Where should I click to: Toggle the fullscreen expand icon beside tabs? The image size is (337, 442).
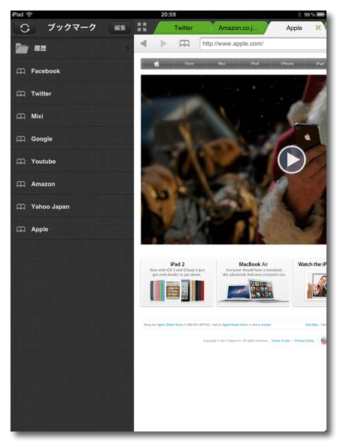tap(142, 27)
